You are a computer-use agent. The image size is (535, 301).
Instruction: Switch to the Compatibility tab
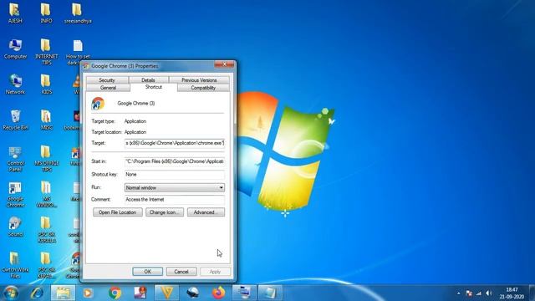[203, 88]
